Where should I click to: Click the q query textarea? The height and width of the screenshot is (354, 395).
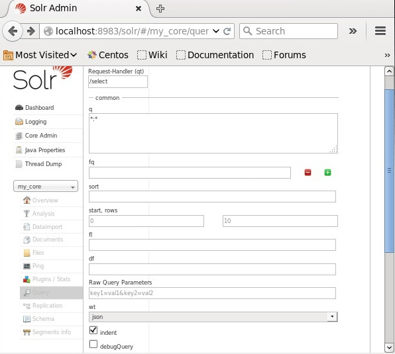(213, 133)
